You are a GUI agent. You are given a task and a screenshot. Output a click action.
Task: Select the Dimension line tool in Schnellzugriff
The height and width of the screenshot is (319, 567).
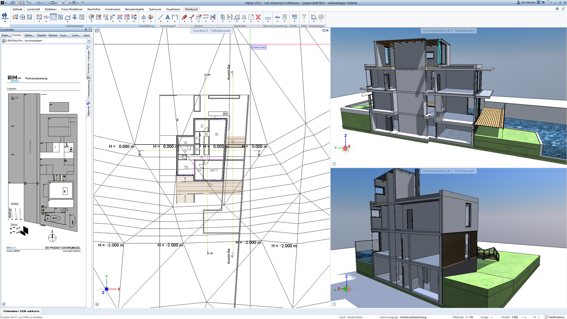pyautogui.click(x=175, y=17)
